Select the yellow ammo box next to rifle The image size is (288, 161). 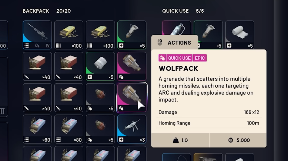coord(69,35)
